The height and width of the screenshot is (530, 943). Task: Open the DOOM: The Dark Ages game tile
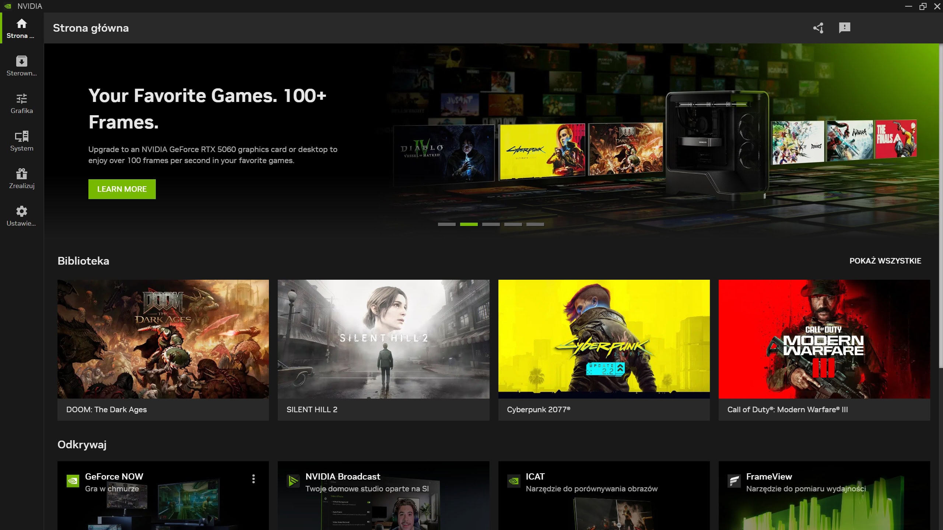point(163,350)
